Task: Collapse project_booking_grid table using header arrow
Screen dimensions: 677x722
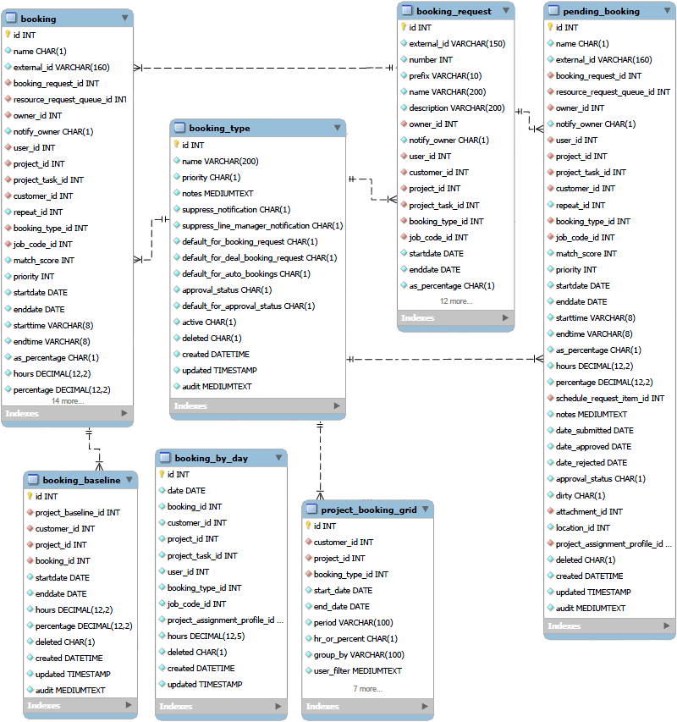Action: (426, 509)
